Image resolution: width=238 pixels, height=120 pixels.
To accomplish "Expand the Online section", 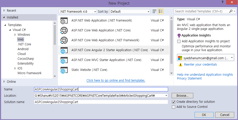I will coord(4,82).
